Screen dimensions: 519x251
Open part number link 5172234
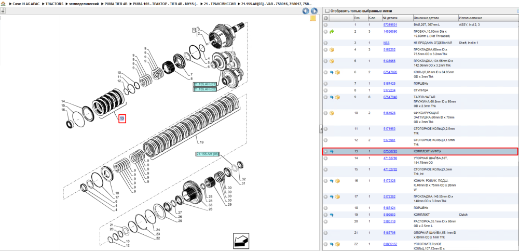(x=389, y=90)
